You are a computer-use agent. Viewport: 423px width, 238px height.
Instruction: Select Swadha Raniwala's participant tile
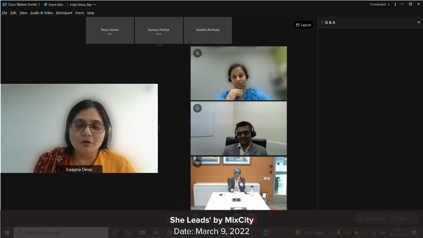point(208,30)
